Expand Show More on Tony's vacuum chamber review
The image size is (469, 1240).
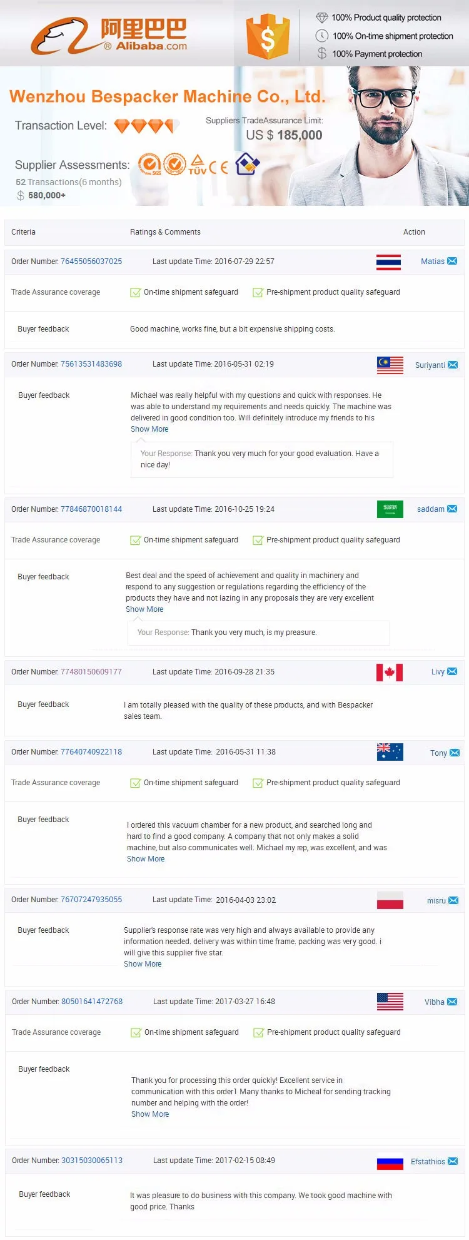point(146,859)
